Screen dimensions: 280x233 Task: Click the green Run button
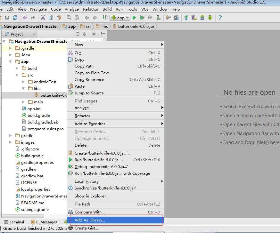pos(134,18)
